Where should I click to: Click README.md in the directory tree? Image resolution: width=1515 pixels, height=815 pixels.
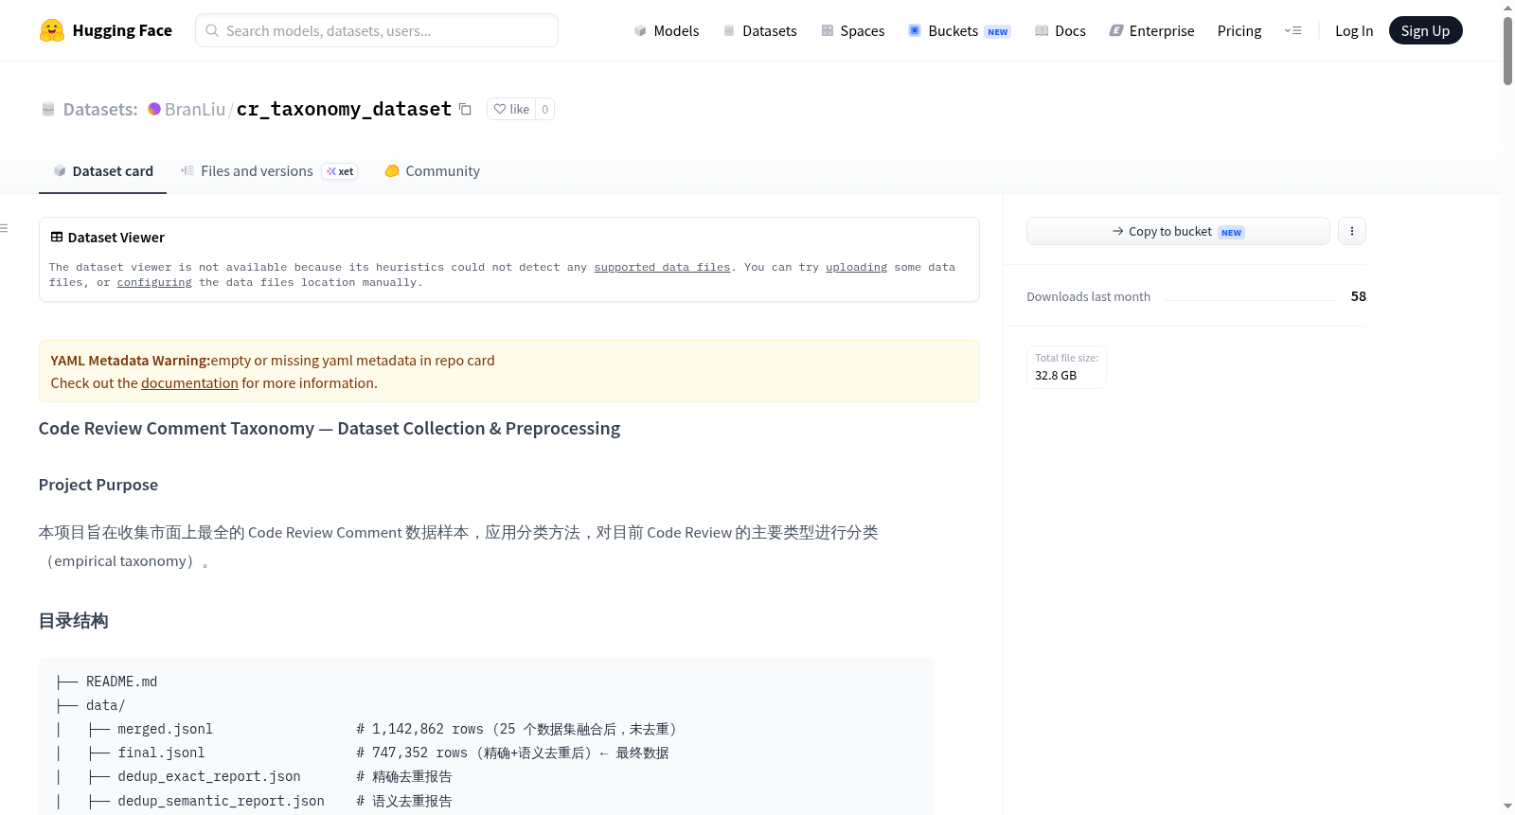coord(121,682)
